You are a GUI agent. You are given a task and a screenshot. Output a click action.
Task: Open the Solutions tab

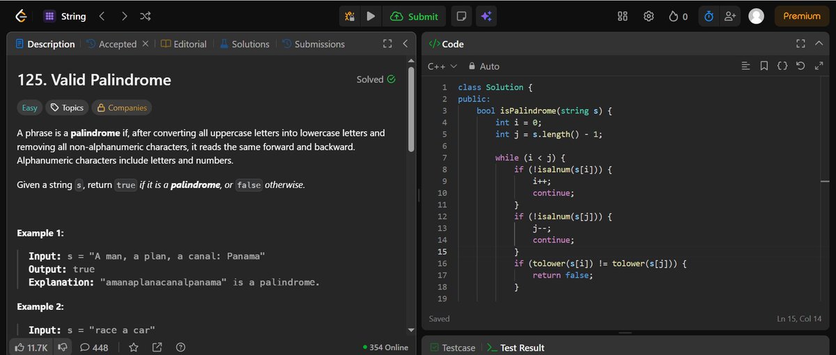click(245, 44)
